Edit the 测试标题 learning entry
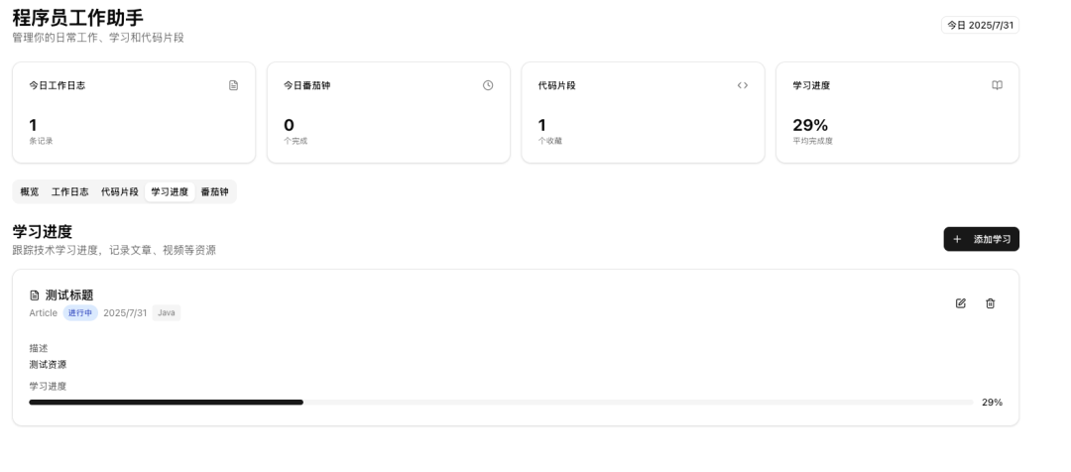 pyautogui.click(x=960, y=303)
